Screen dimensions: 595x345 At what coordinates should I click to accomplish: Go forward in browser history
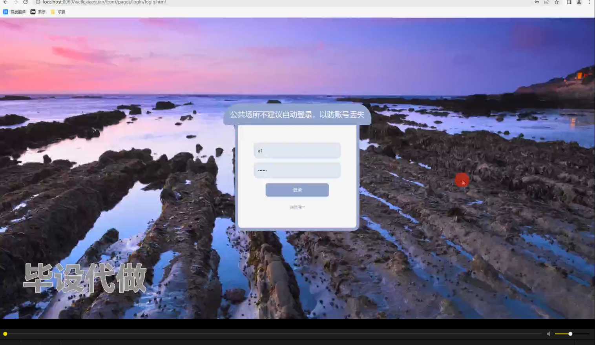tap(16, 2)
